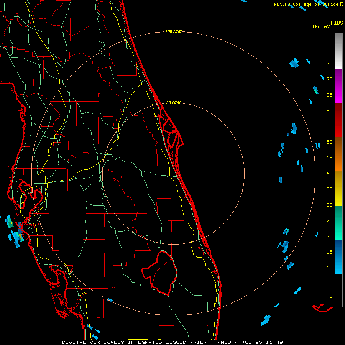Click the gray-white top segment of color bar
345x345 pixels.
click(338, 51)
